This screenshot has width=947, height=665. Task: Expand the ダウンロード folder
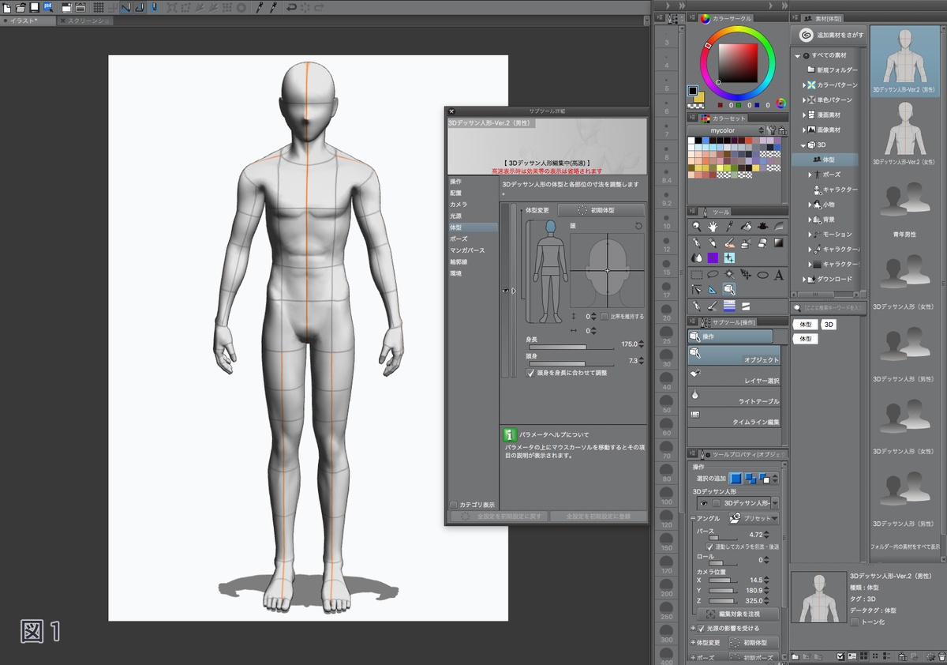(804, 279)
